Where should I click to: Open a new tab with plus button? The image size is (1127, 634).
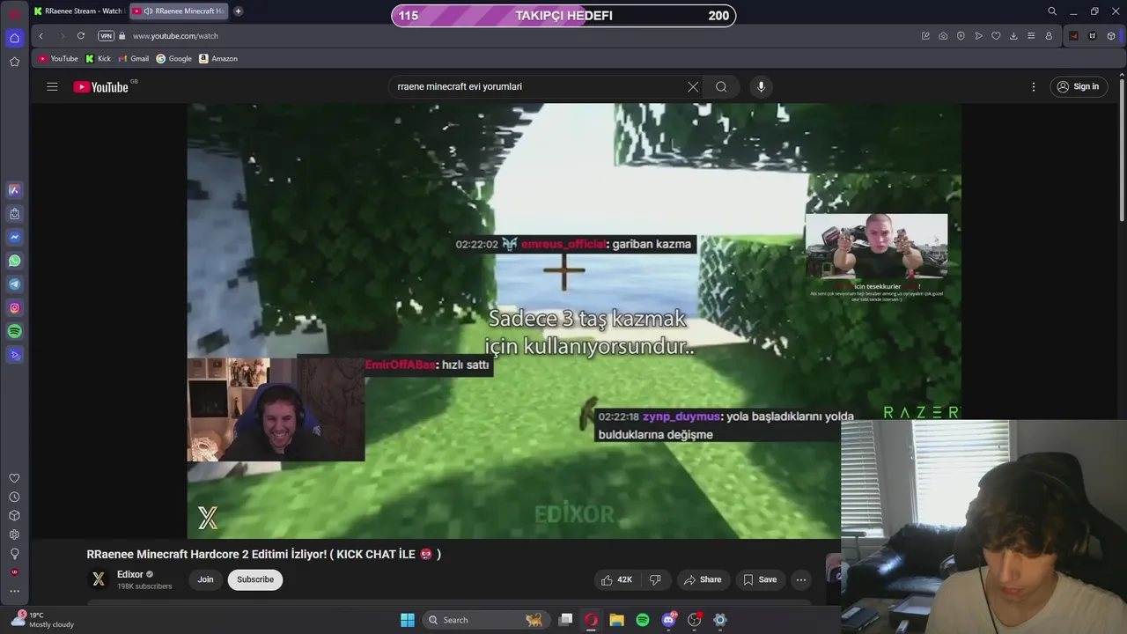click(238, 11)
